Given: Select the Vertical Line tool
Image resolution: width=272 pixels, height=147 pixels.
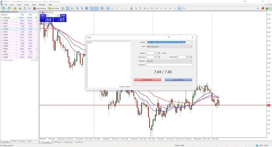Looking at the screenshot, I should [117, 8].
